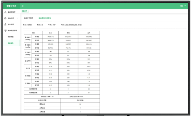The image size is (191, 116).
Task: Click the 渠道商管理 network icon
Action: click(x=5, y=12)
